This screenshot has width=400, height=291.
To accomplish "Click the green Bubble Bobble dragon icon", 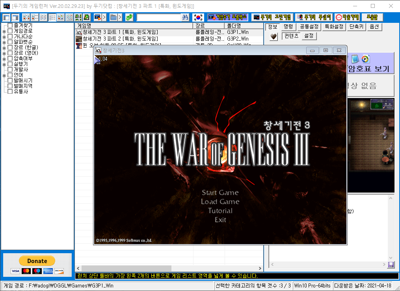I will [87, 17].
